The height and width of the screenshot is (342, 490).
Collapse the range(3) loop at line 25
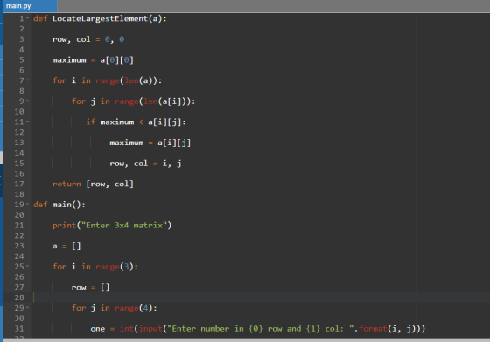28,267
